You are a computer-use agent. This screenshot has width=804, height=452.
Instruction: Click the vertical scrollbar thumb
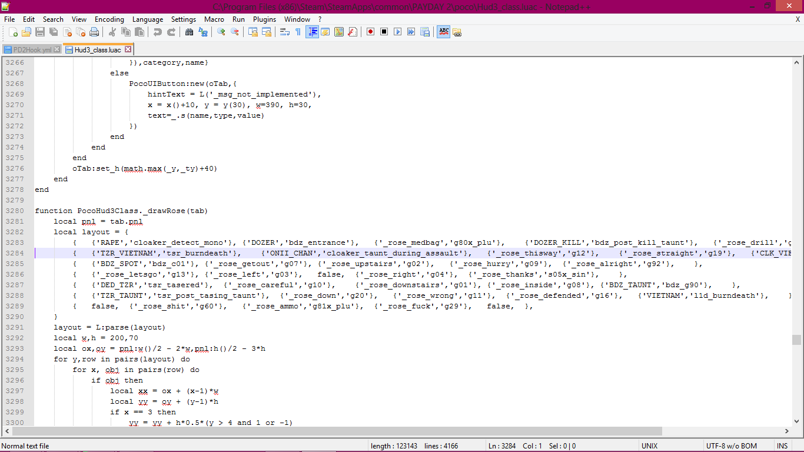[796, 340]
